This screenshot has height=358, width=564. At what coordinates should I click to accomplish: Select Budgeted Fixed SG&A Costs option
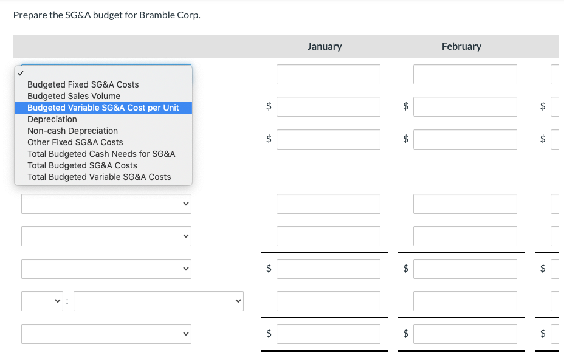[x=83, y=84]
